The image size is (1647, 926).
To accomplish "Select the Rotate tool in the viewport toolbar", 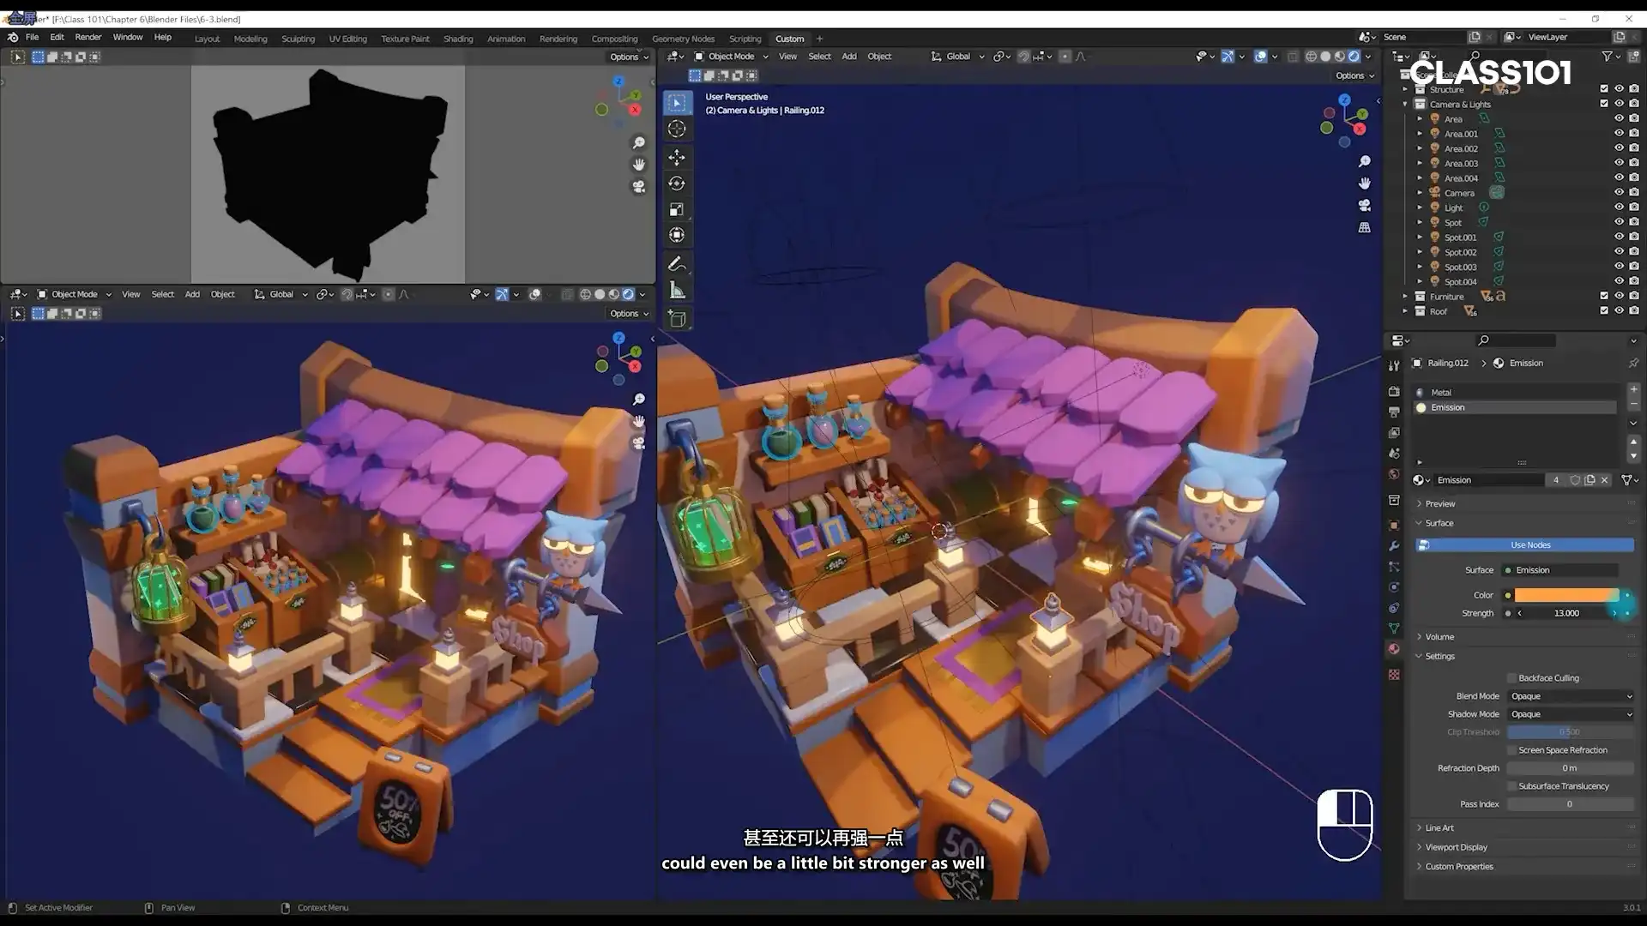I will click(x=677, y=183).
